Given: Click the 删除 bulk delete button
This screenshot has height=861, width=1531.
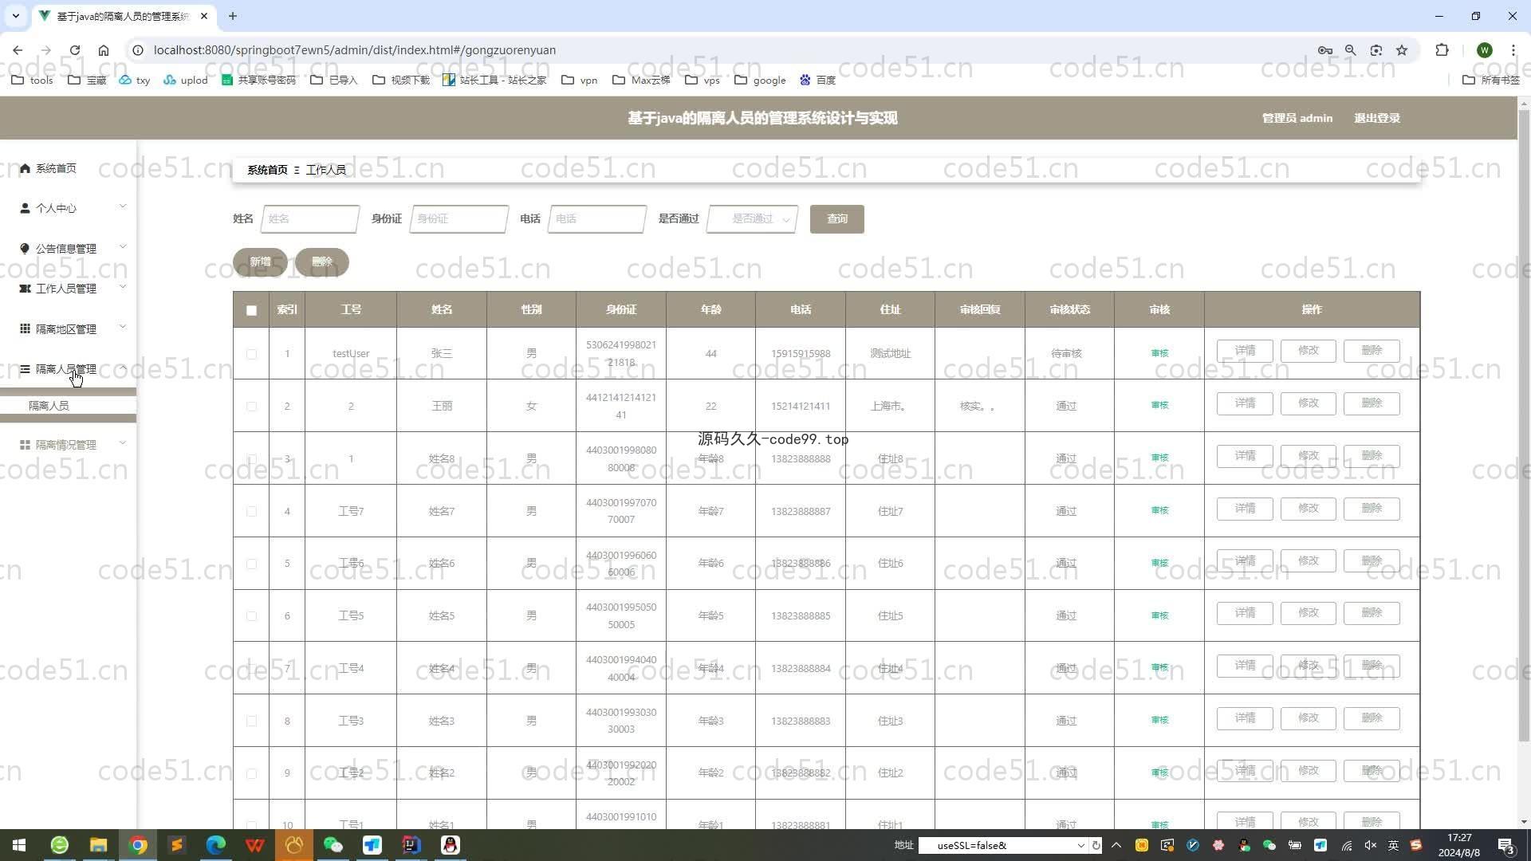Looking at the screenshot, I should [321, 261].
